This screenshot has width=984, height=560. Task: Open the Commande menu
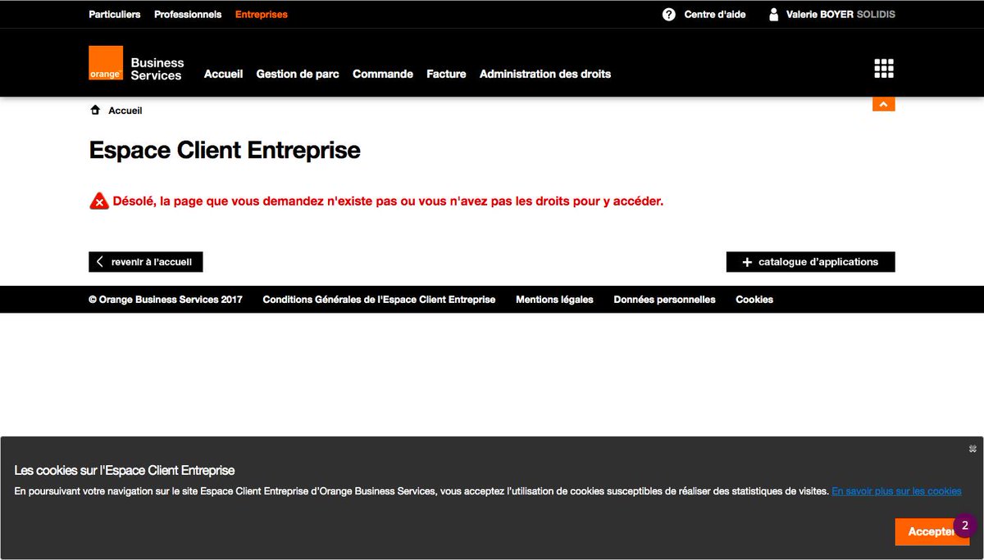383,74
